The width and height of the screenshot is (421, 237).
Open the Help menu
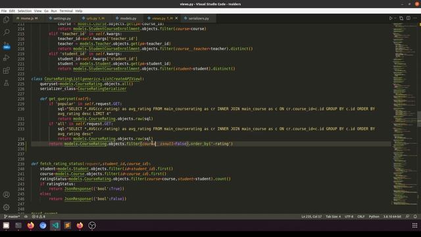coord(79,11)
